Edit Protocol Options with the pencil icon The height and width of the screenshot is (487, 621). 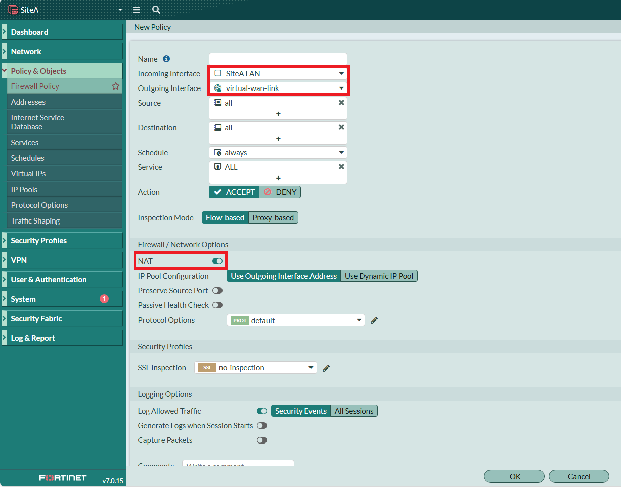(x=374, y=320)
